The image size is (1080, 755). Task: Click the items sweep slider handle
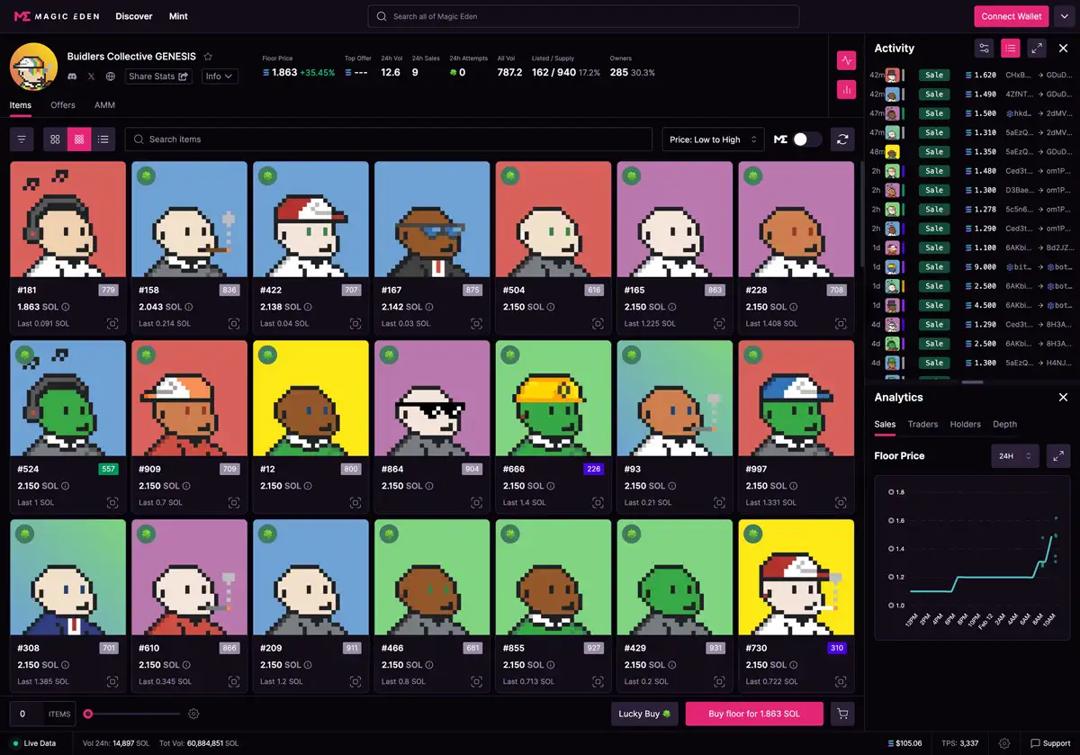pyautogui.click(x=88, y=714)
